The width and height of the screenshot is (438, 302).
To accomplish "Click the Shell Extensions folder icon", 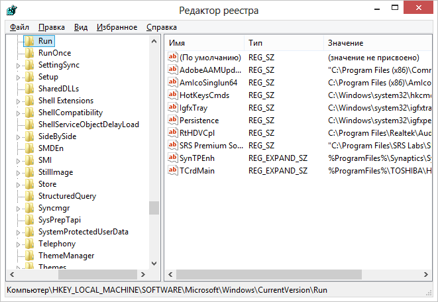I will pos(29,101).
